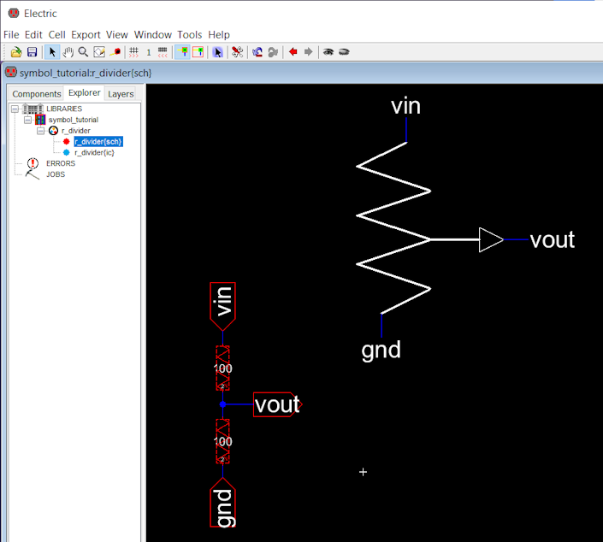Click the increase grid size icon
The image size is (603, 542).
(163, 52)
